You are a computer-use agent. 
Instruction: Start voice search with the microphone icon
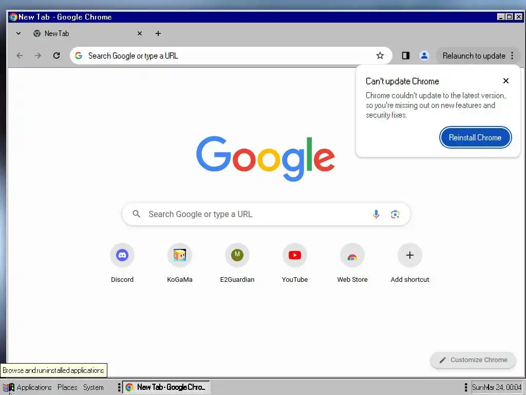coord(376,214)
